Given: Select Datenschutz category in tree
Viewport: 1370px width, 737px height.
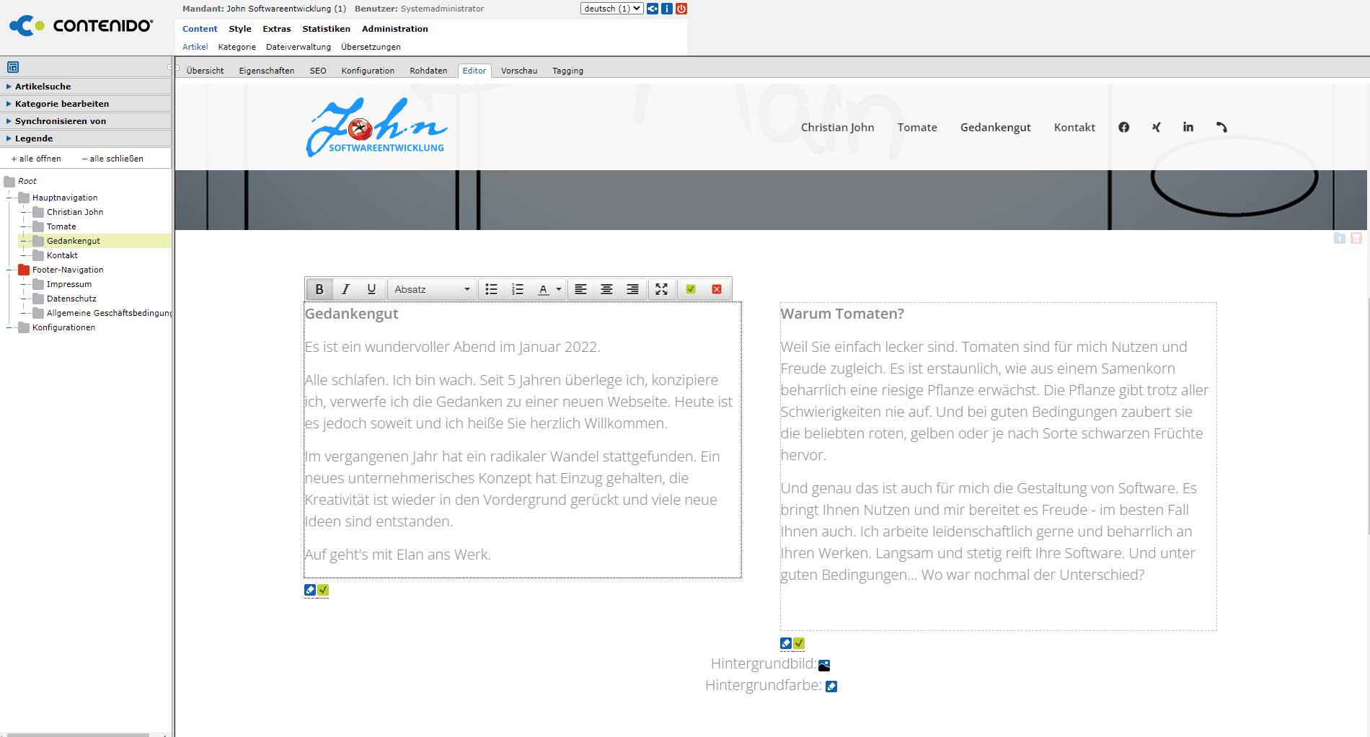Looking at the screenshot, I should tap(71, 299).
